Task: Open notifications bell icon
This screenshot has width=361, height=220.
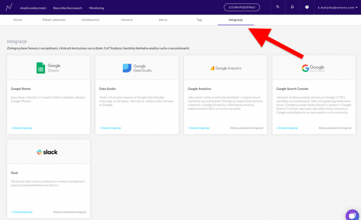Action: pyautogui.click(x=292, y=7)
